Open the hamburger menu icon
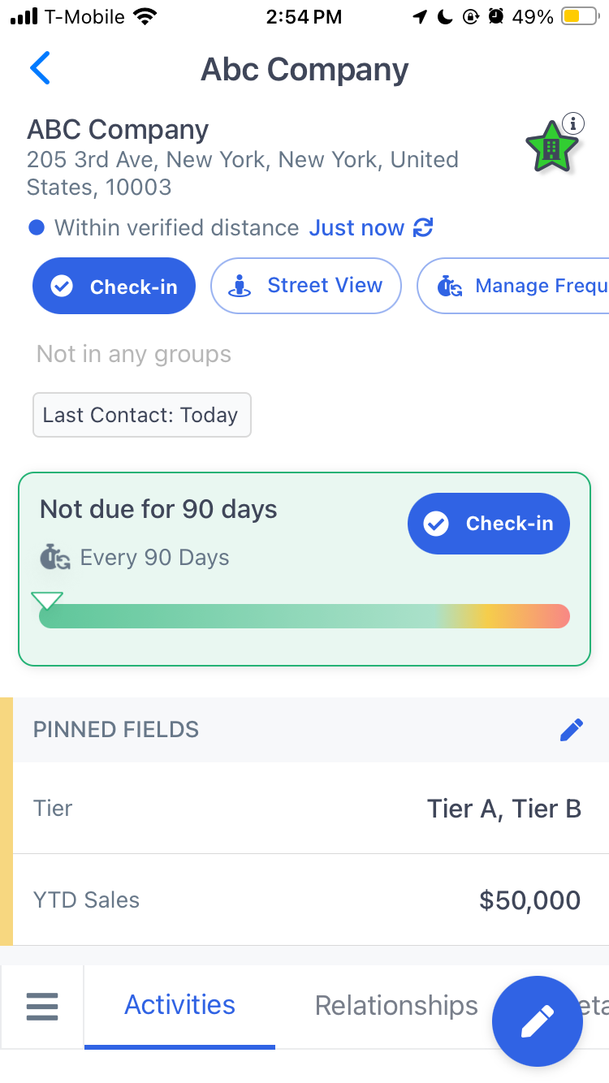 [x=42, y=1007]
